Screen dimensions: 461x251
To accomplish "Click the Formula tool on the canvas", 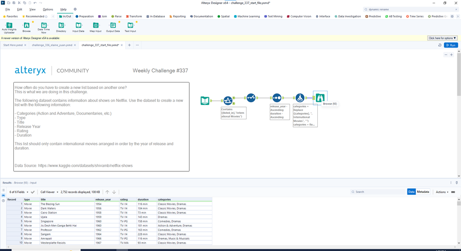I will click(x=300, y=98).
